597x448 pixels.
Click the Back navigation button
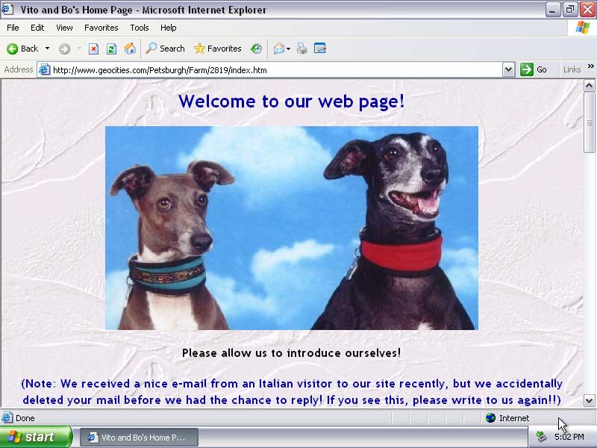tap(22, 49)
